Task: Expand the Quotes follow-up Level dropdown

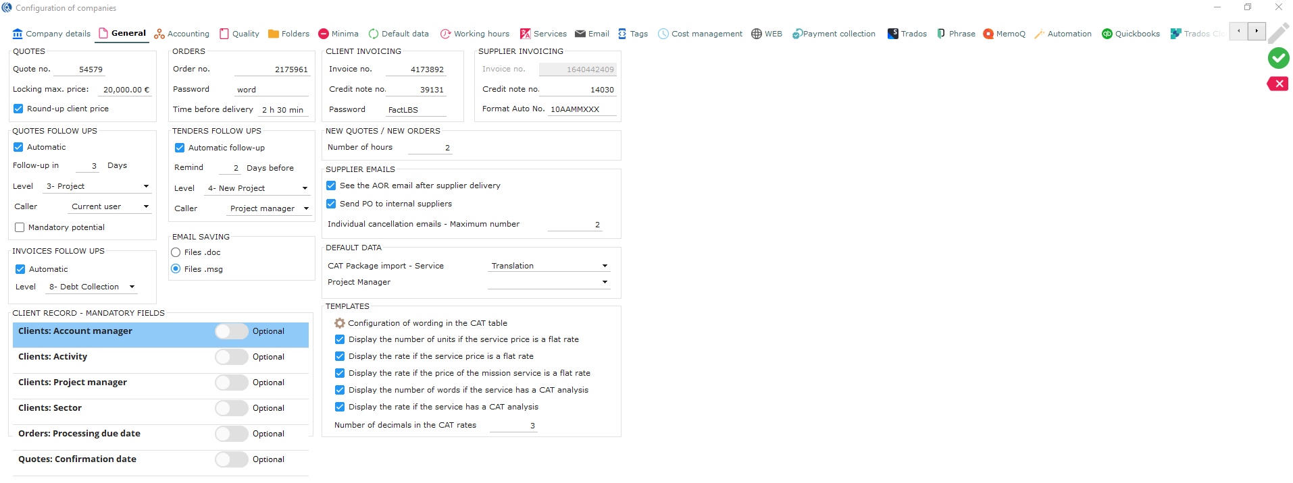Action: coord(146,186)
